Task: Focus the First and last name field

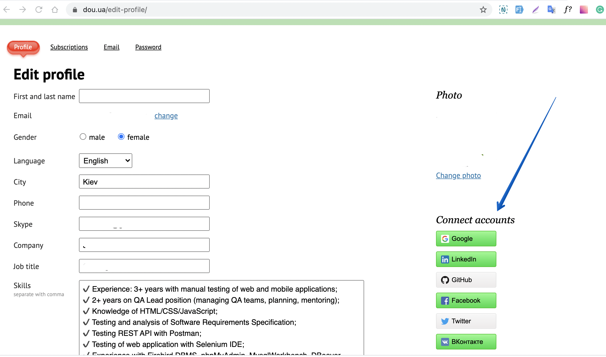Action: tap(144, 96)
